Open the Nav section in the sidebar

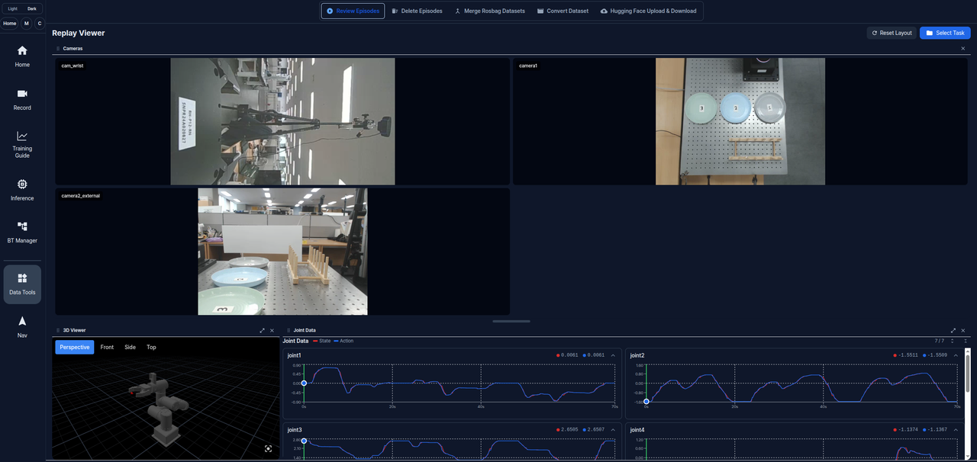pos(22,326)
